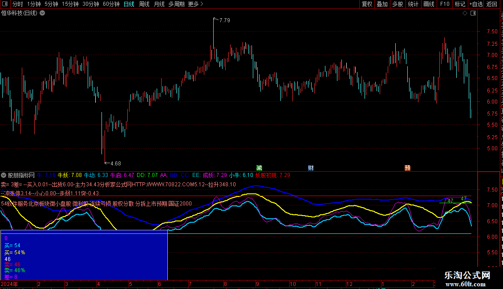This screenshot has height=289, width=503.
Task: Click the orange 预 event marker icon
Action: click(407, 168)
